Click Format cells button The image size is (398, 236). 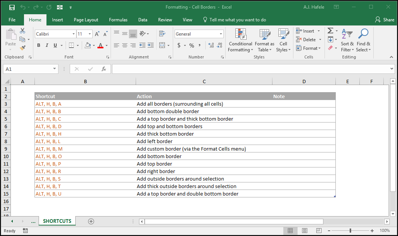(308, 48)
